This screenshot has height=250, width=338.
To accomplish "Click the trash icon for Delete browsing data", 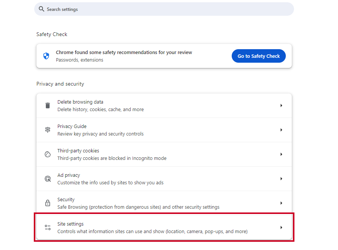I will click(48, 105).
